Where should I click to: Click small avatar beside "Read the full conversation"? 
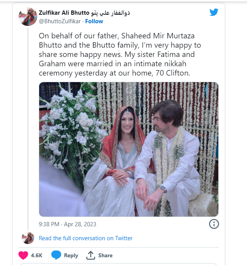(28, 238)
